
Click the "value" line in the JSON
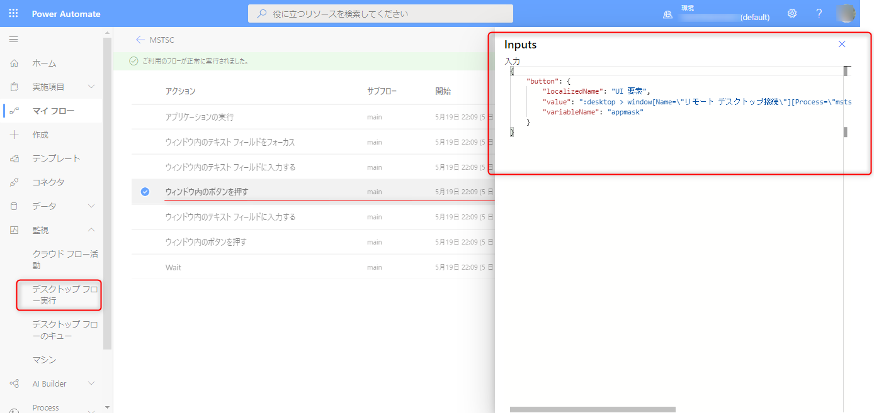696,102
